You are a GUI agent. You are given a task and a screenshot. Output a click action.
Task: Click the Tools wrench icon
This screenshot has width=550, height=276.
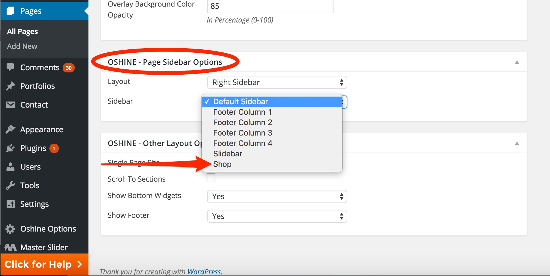click(x=10, y=185)
